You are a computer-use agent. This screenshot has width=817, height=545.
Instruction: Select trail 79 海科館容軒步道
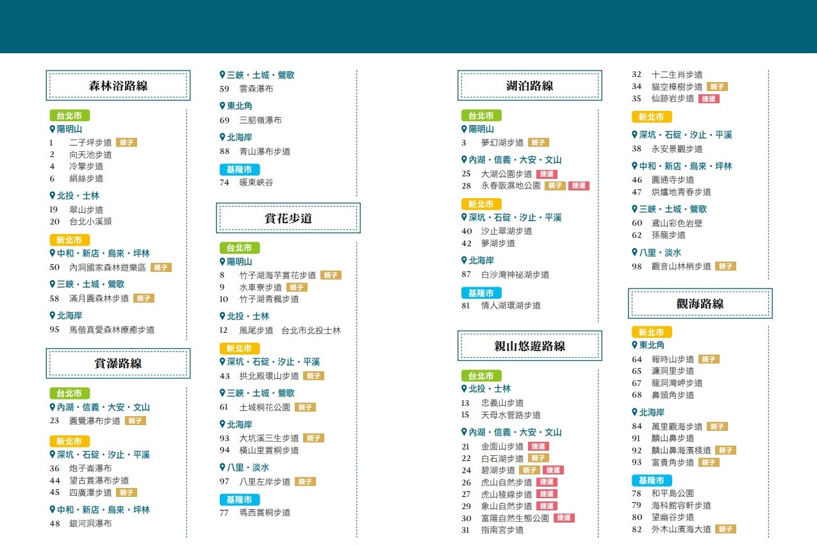[672, 505]
